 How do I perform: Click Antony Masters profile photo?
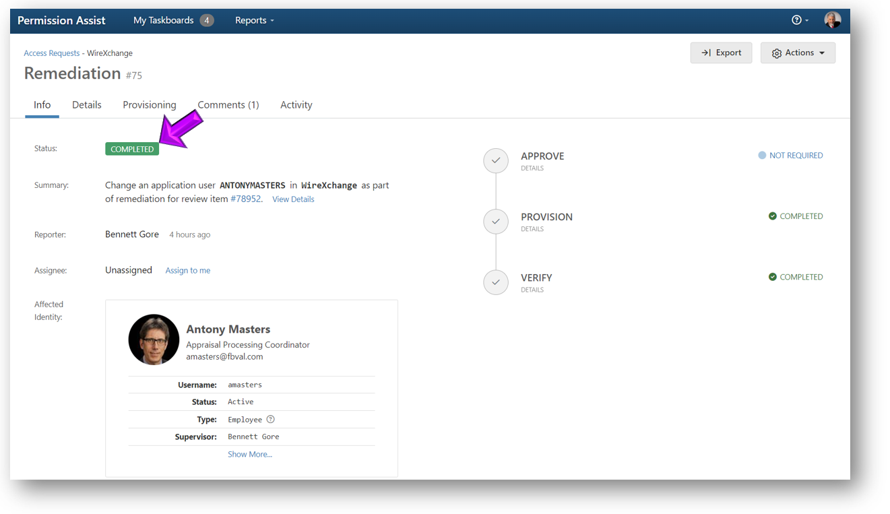[x=154, y=340]
